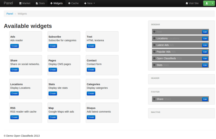Edit the Share widget in footer
Screen dimensions: 216x139
coord(205,99)
